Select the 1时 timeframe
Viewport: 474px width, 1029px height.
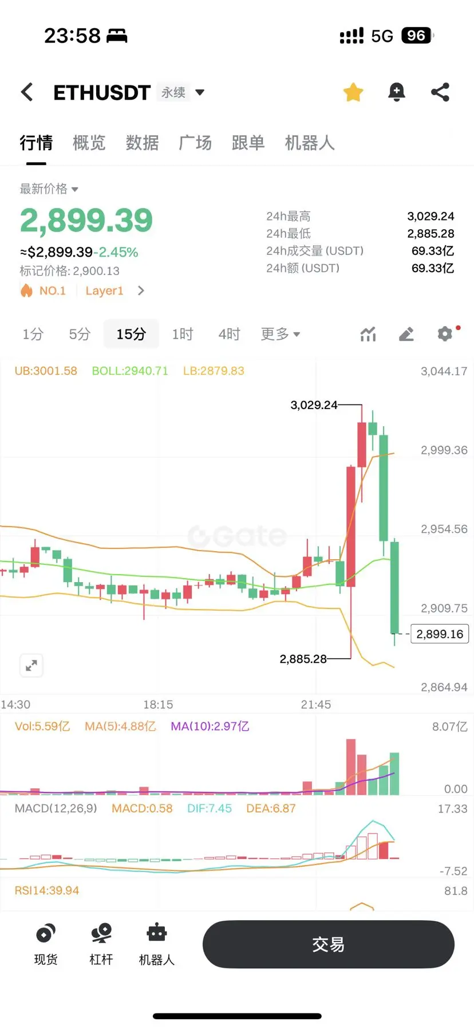click(183, 334)
